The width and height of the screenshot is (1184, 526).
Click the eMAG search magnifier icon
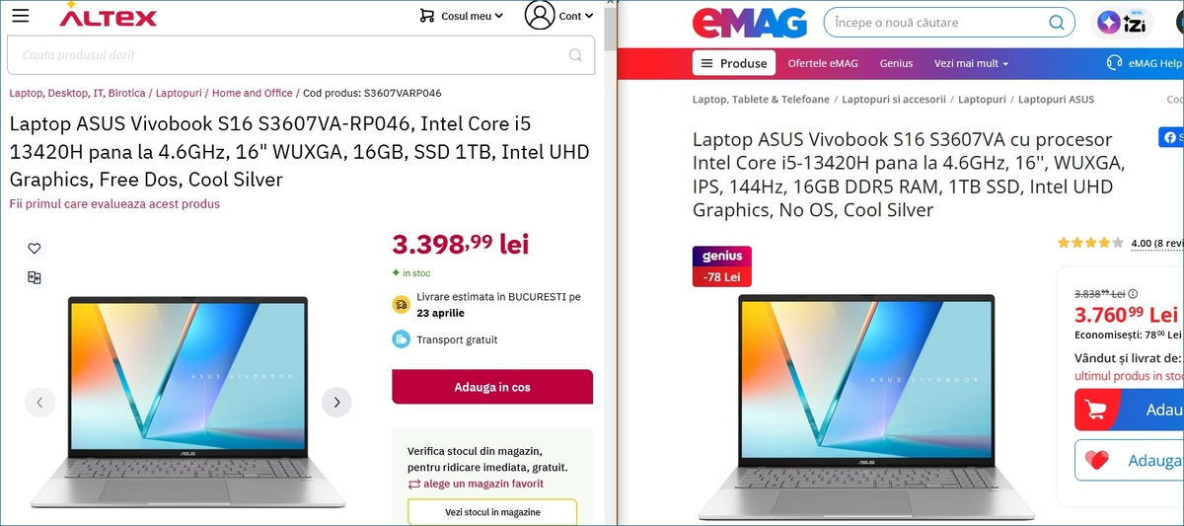(1056, 23)
